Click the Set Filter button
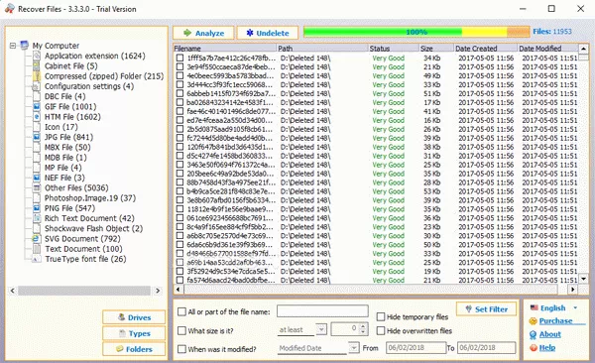The height and width of the screenshot is (363, 595). pos(487,309)
